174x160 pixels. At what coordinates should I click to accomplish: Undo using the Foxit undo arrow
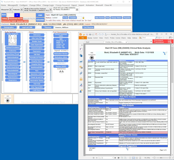point(99,35)
